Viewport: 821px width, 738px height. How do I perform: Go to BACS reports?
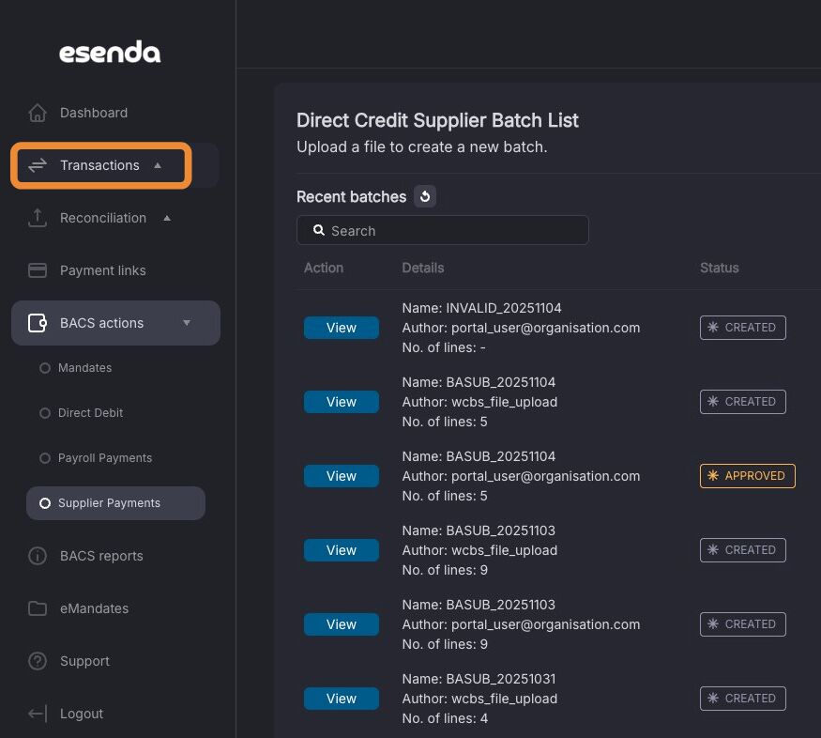tap(101, 556)
